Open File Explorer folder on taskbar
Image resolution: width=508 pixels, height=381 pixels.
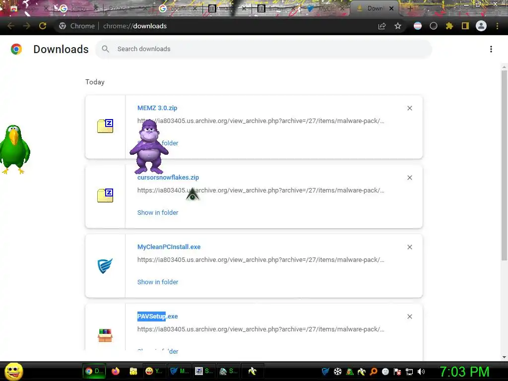click(133, 371)
